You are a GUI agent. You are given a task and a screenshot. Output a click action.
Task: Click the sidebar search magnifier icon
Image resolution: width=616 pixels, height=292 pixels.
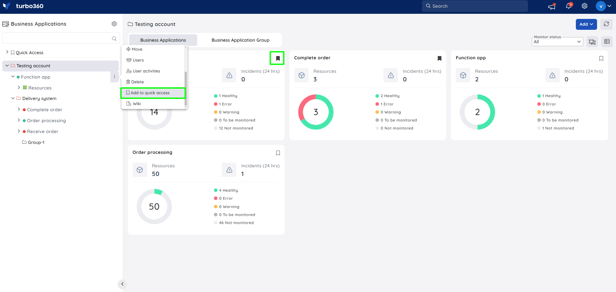114,38
